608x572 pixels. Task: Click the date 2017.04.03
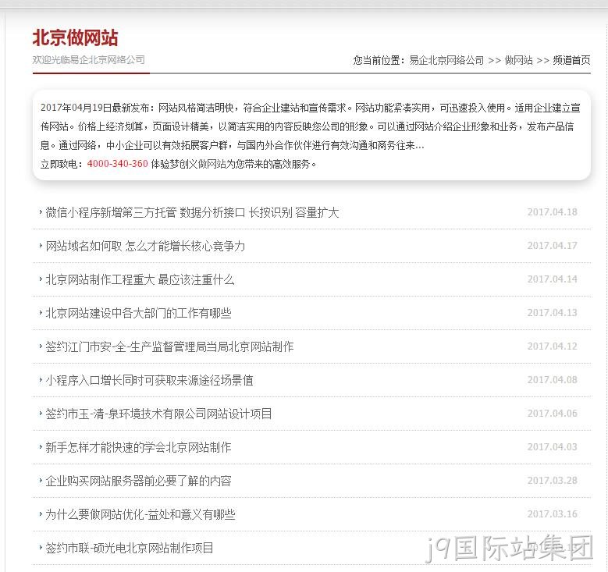552,446
